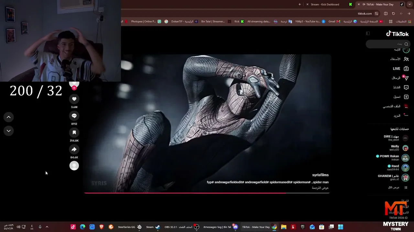The image size is (414, 232).
Task: Select the TikTok - Make Your Day tab
Action: 380,5
